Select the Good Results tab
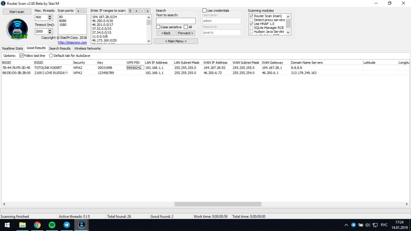411x231 pixels. tap(36, 48)
